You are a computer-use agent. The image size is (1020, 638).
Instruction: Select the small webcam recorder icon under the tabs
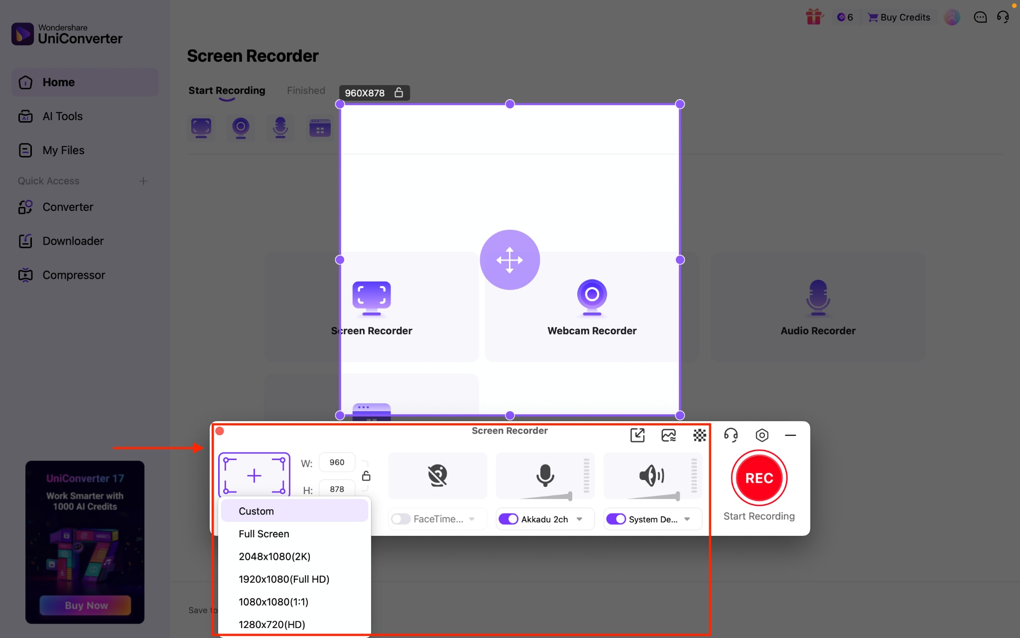pos(241,128)
